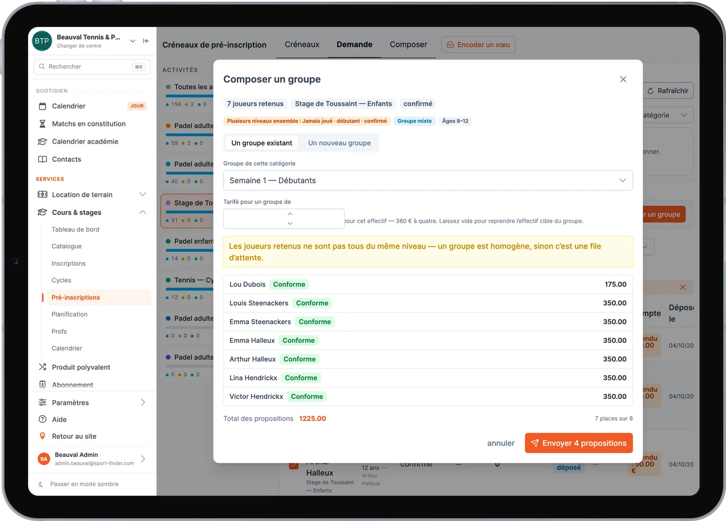Toggle the Arthur Halleux row checkbox
The height and width of the screenshot is (521, 726).
click(x=294, y=465)
